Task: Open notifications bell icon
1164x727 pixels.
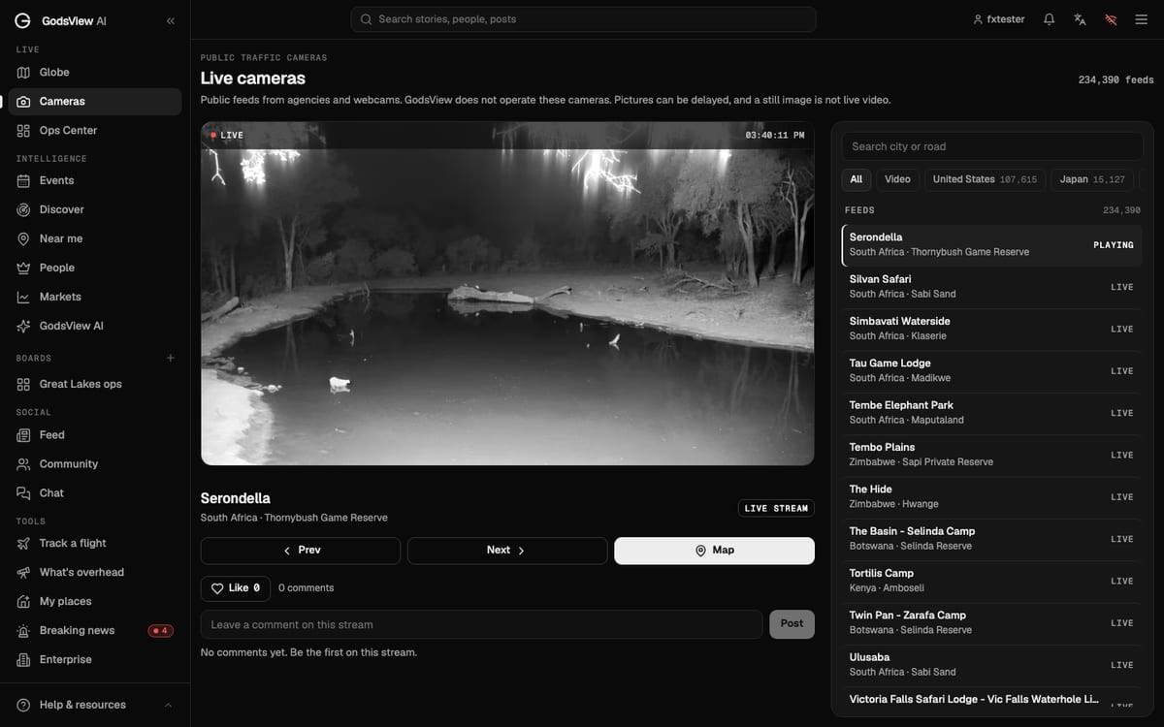Action: coord(1049,19)
